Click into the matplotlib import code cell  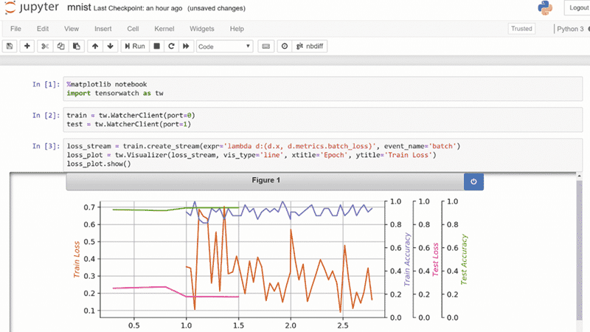click(323, 89)
